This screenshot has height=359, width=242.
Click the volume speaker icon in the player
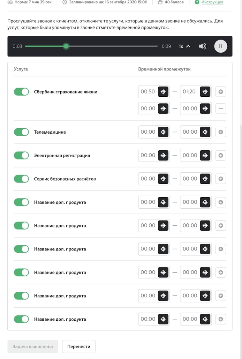202,46
